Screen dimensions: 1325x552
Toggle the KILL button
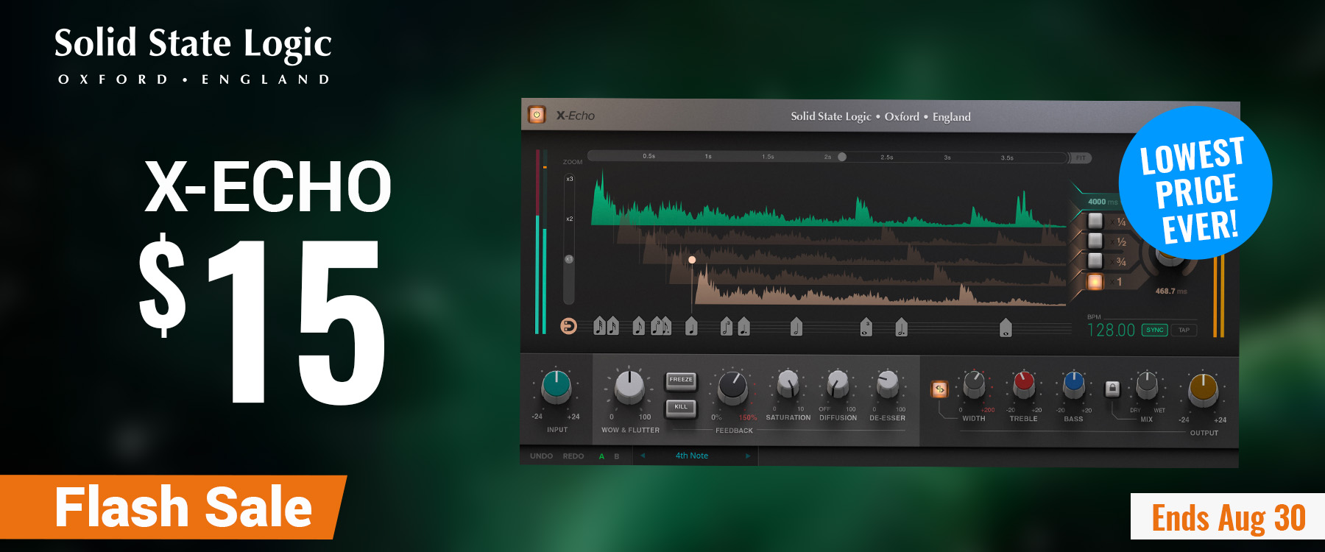click(681, 408)
